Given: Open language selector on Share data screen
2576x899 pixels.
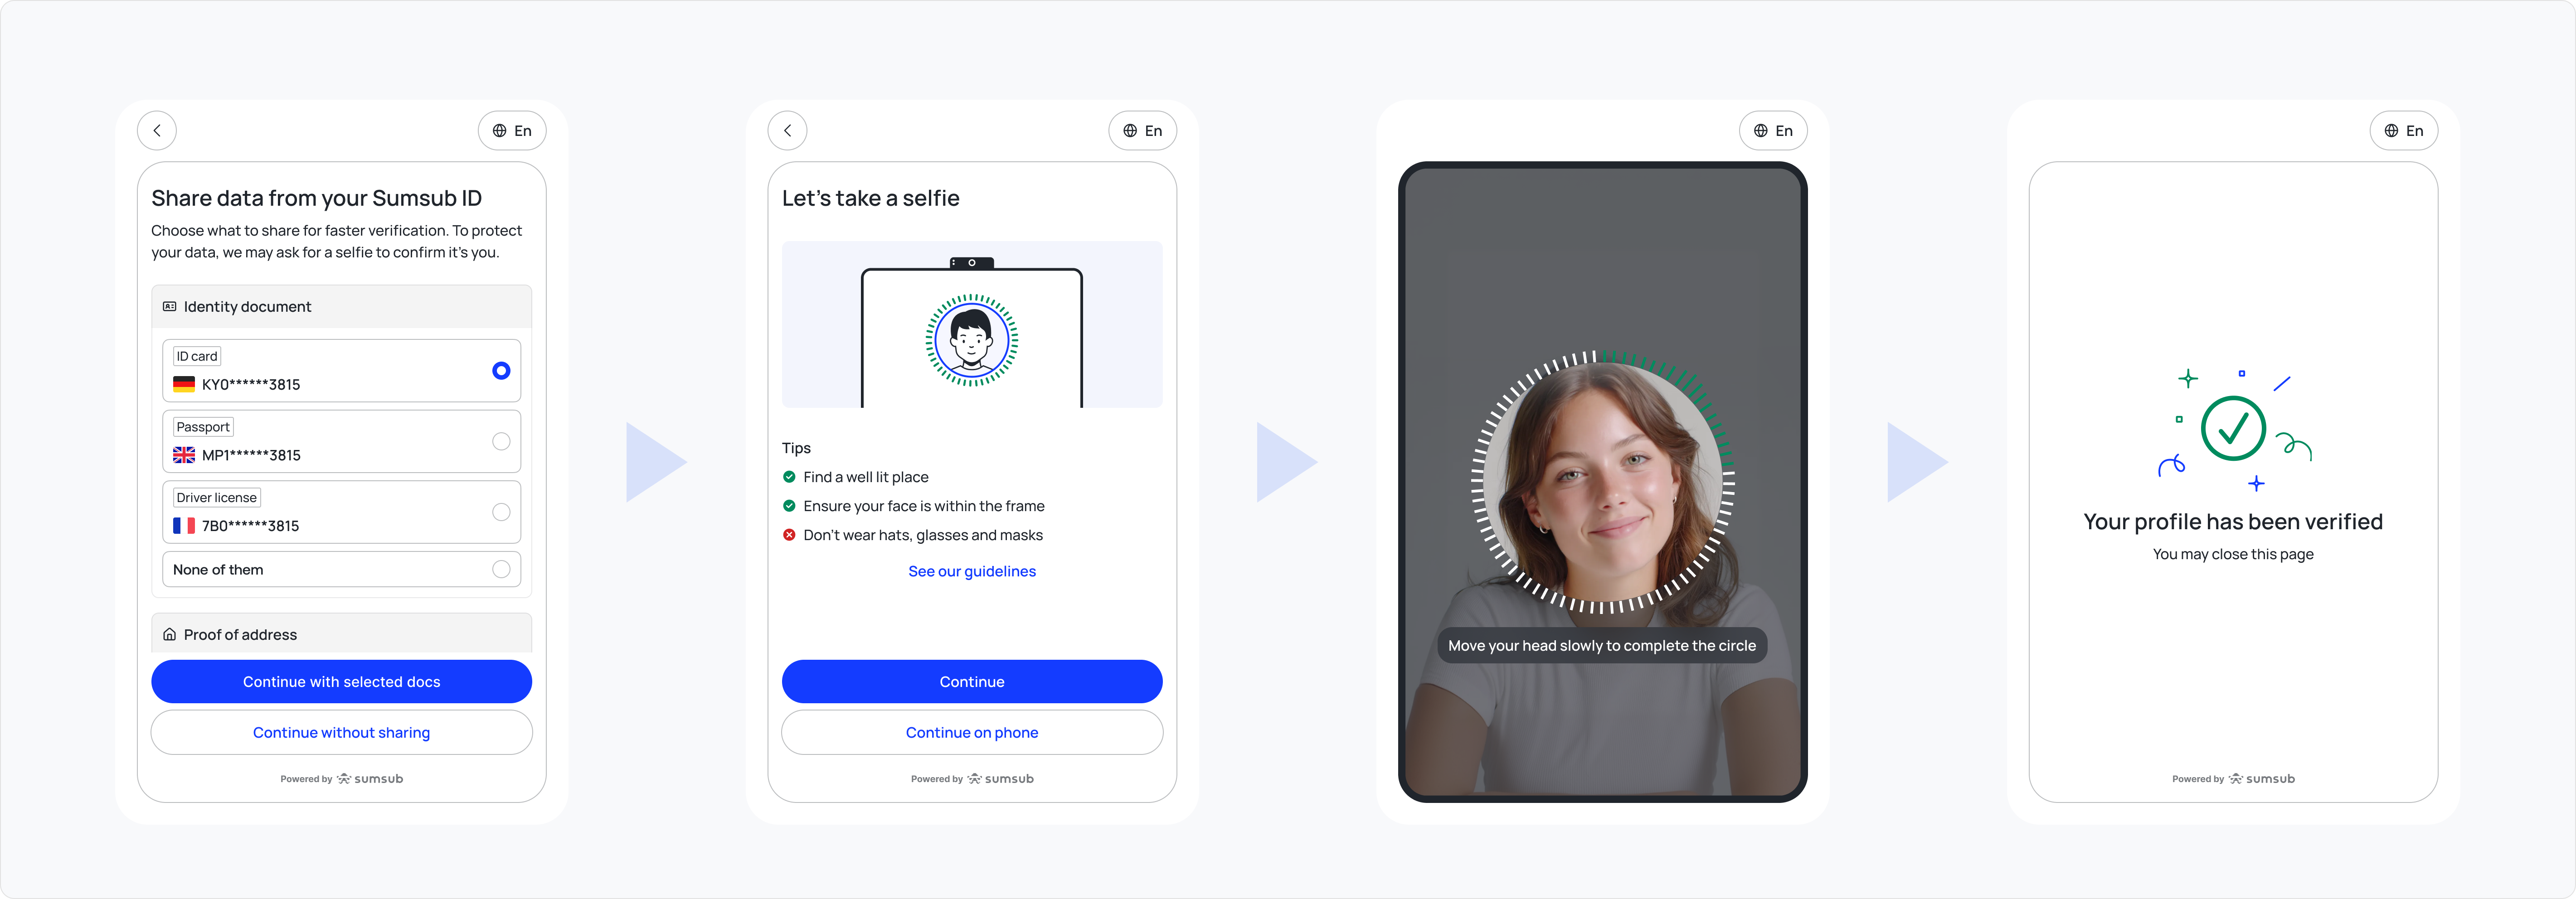Looking at the screenshot, I should (512, 131).
